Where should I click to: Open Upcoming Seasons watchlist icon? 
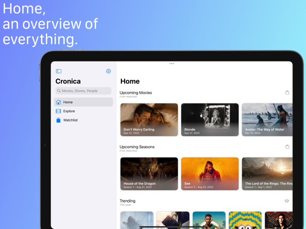[287, 147]
